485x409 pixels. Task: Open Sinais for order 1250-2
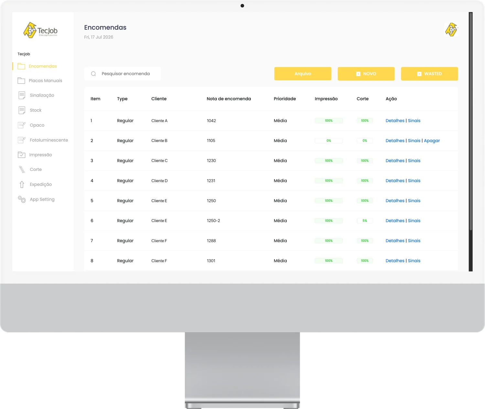414,221
